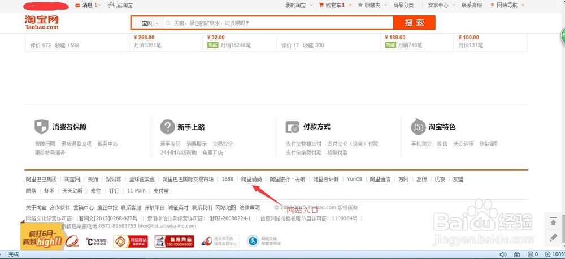Screen dimensions: 565x259
Task: Click the 付款方式 wallet icon
Action: [x=292, y=127]
